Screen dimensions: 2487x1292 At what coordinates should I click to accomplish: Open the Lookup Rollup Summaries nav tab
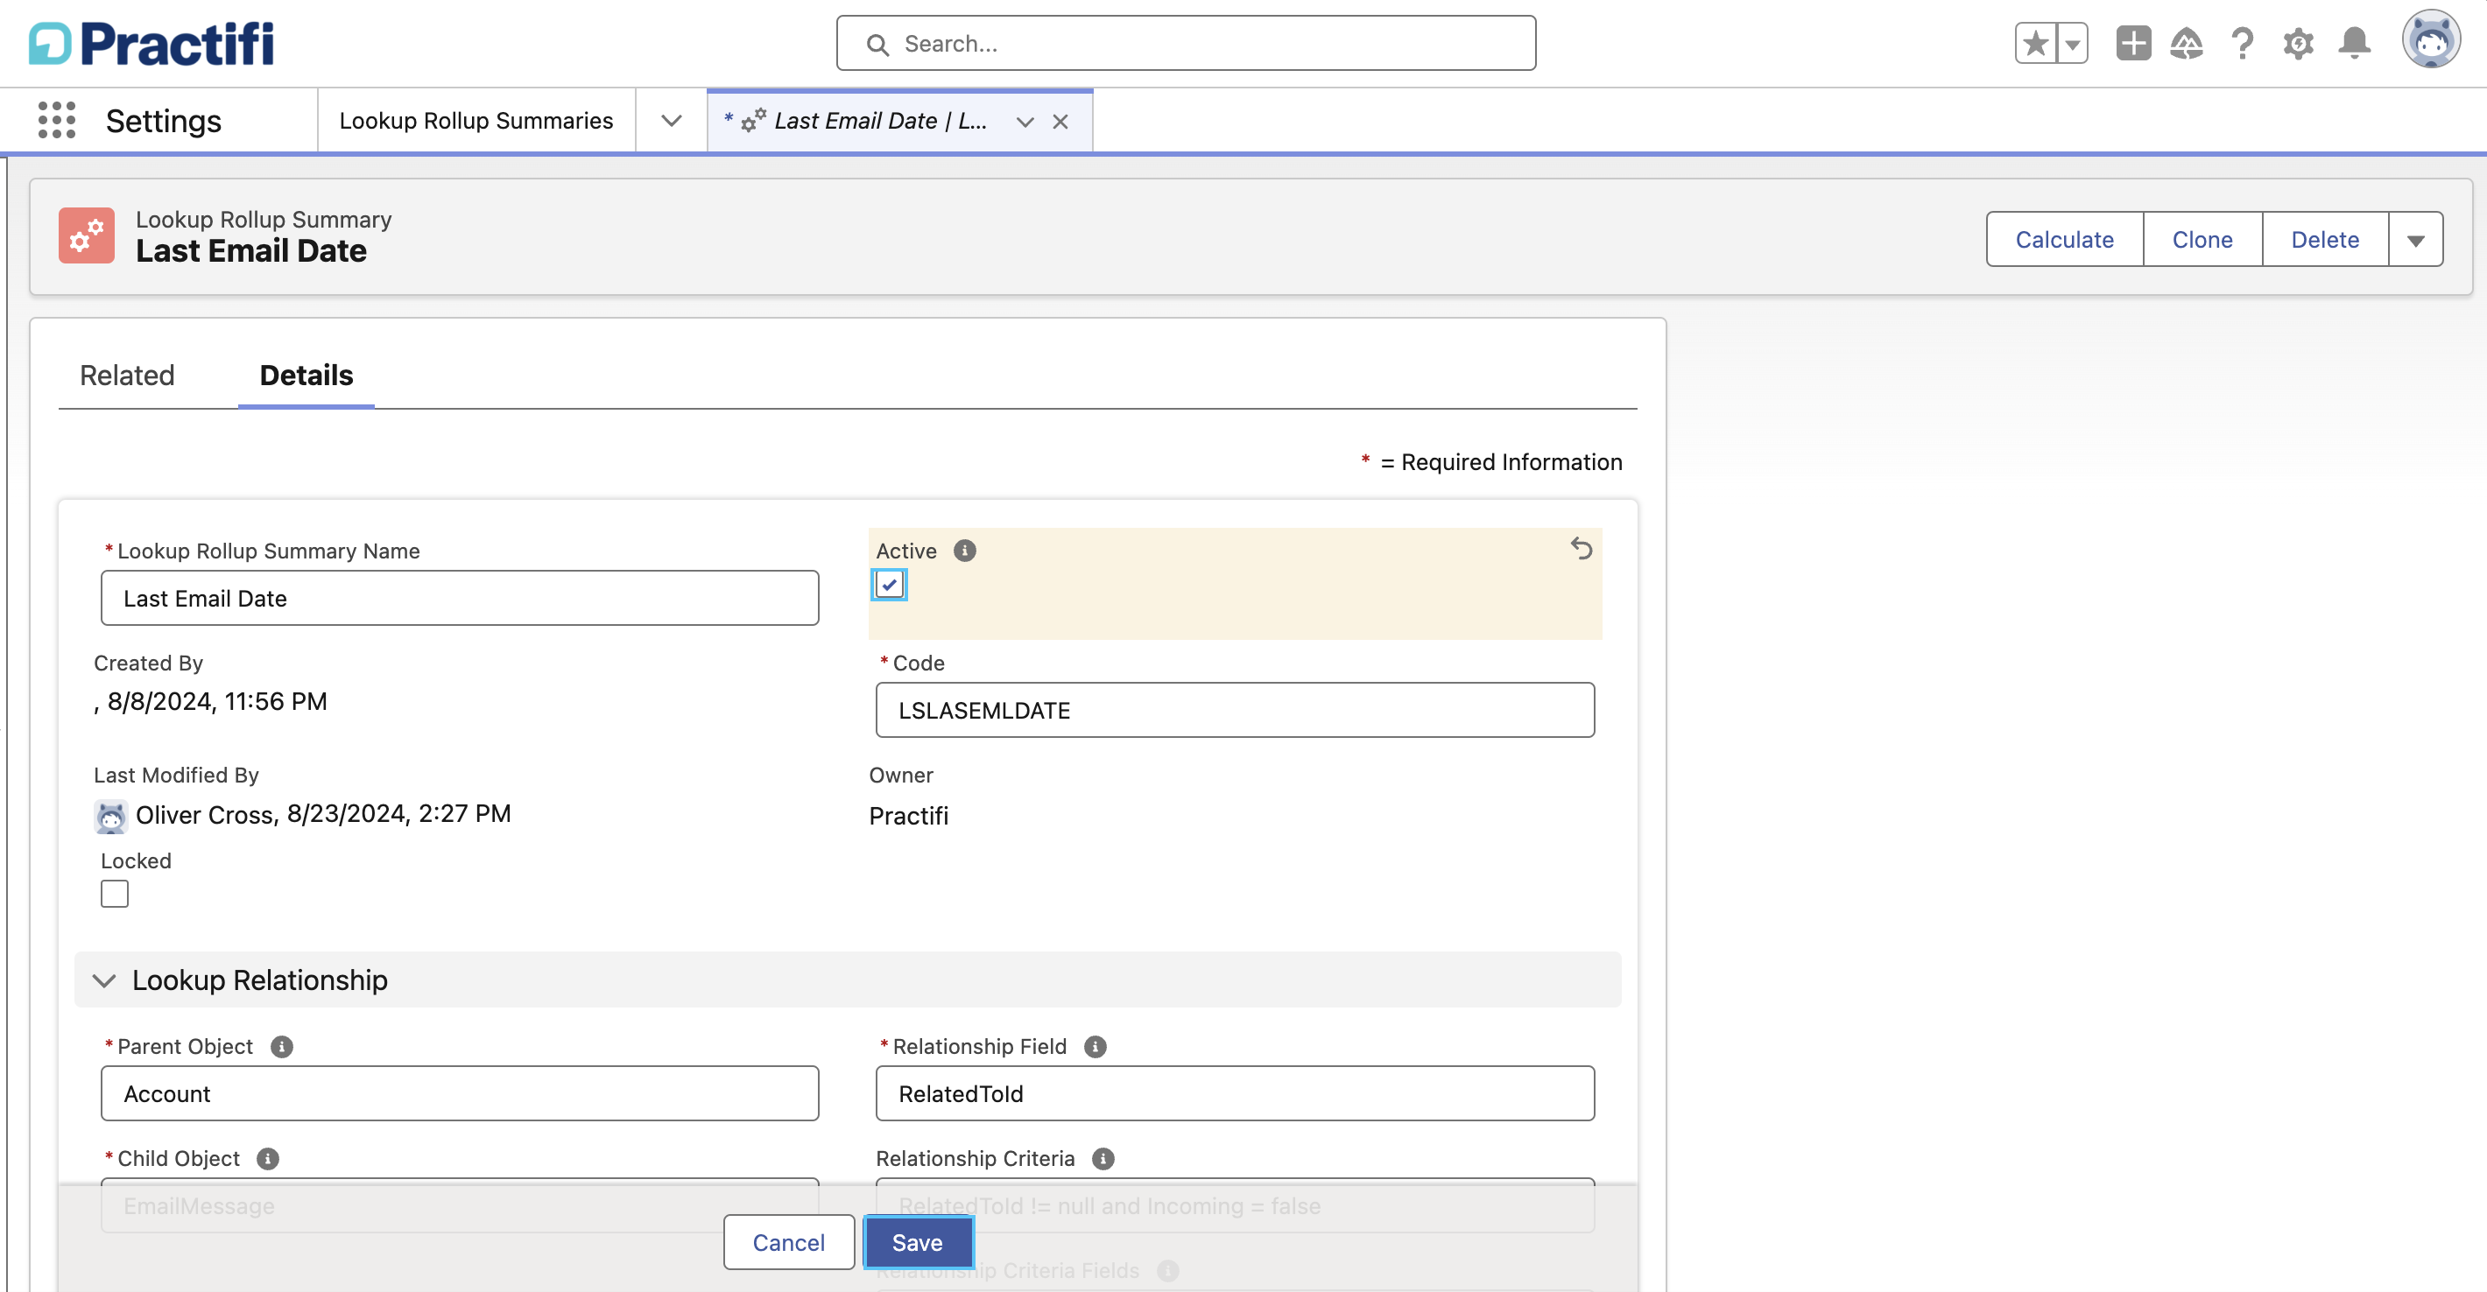[x=476, y=121]
